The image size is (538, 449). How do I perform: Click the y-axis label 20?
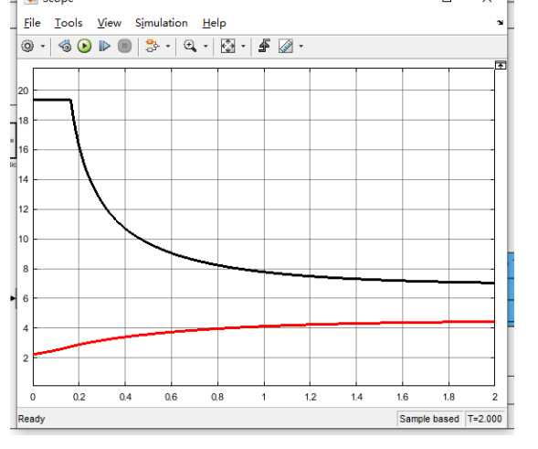(24, 91)
